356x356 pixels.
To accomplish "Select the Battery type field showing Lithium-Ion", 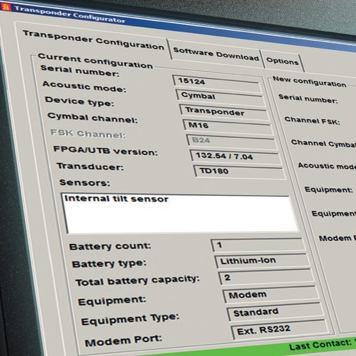I will pos(262,260).
